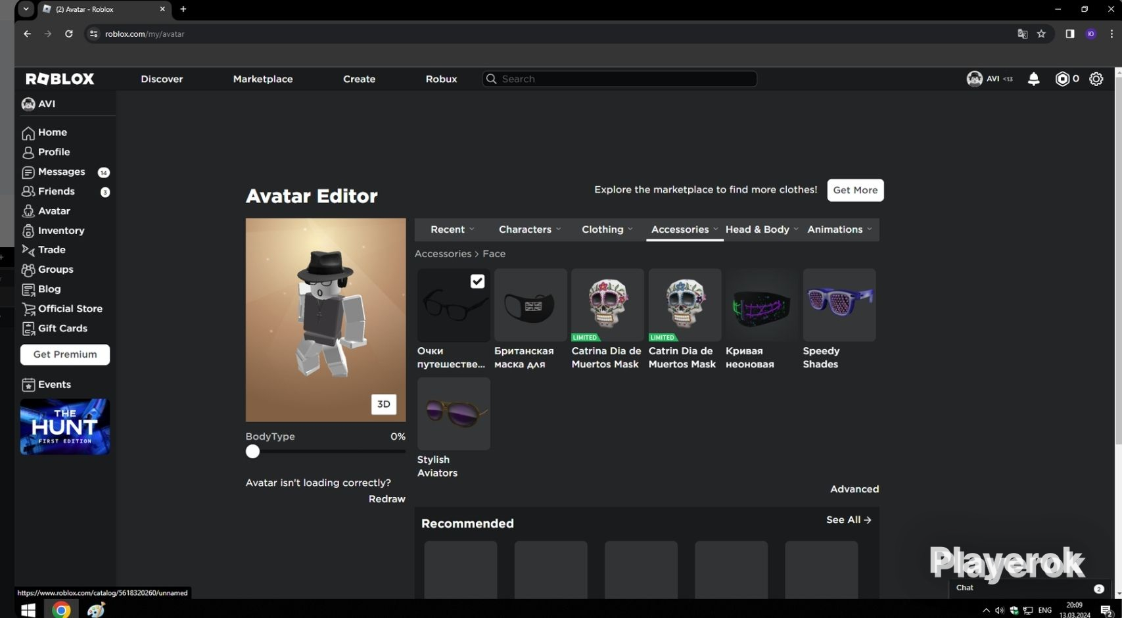Adjust the BodyType slider handle
The height and width of the screenshot is (618, 1122).
(x=252, y=452)
